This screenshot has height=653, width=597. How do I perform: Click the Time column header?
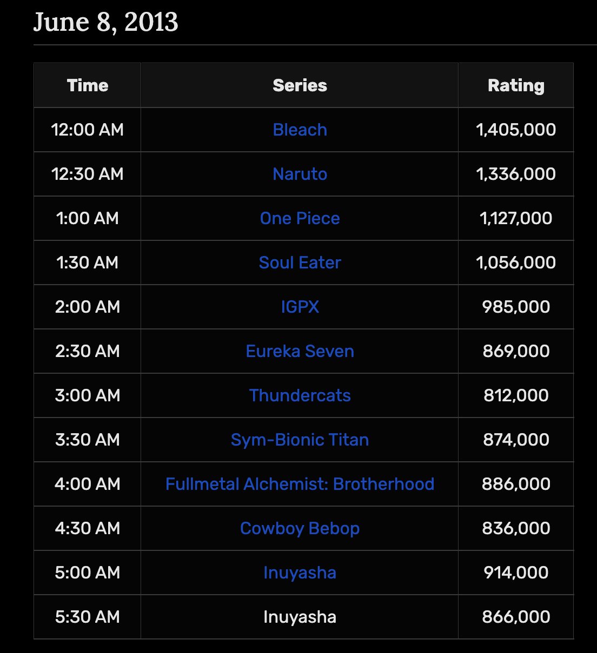point(88,85)
